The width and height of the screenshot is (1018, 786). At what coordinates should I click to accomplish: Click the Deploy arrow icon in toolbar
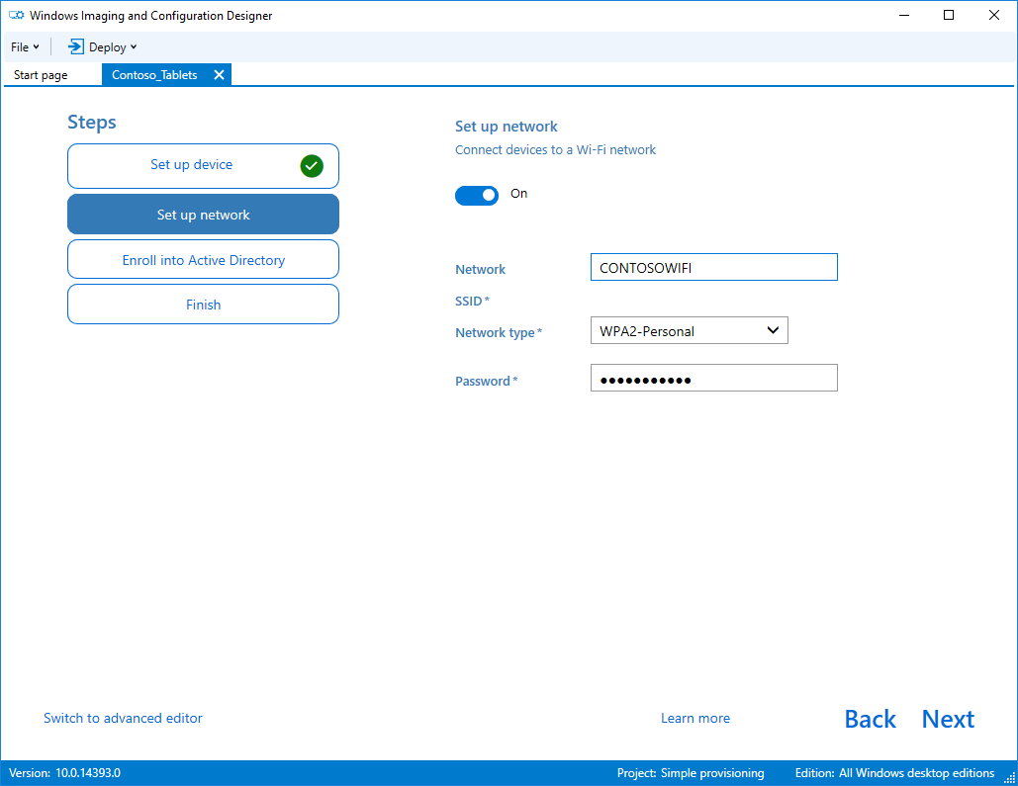coord(76,46)
